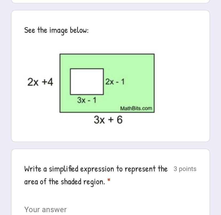Viewport: 221px width, 215px height.
Task: Click the 'area of the shaded region' text
Action: point(65,182)
